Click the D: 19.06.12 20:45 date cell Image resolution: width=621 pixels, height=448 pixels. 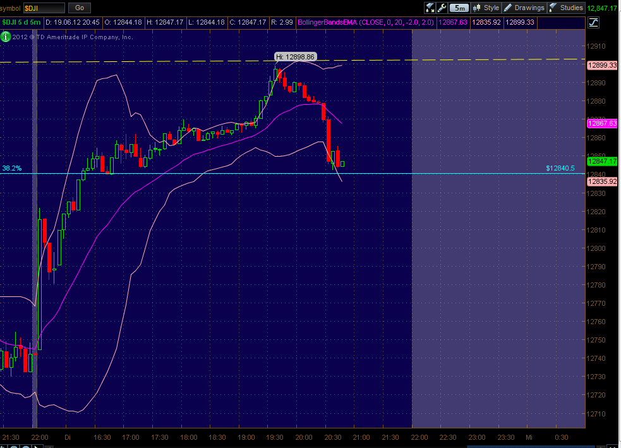coord(73,22)
